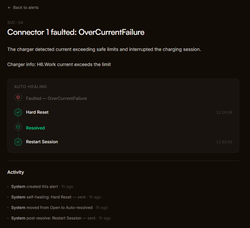Click the green checkmark next to Hard Reset
Viewport: 250px width, 228px height.
point(18,112)
